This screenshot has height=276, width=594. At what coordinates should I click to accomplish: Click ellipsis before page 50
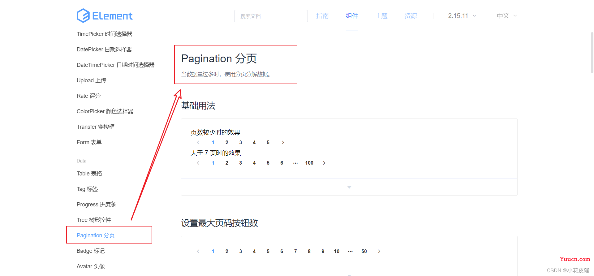[350, 251]
